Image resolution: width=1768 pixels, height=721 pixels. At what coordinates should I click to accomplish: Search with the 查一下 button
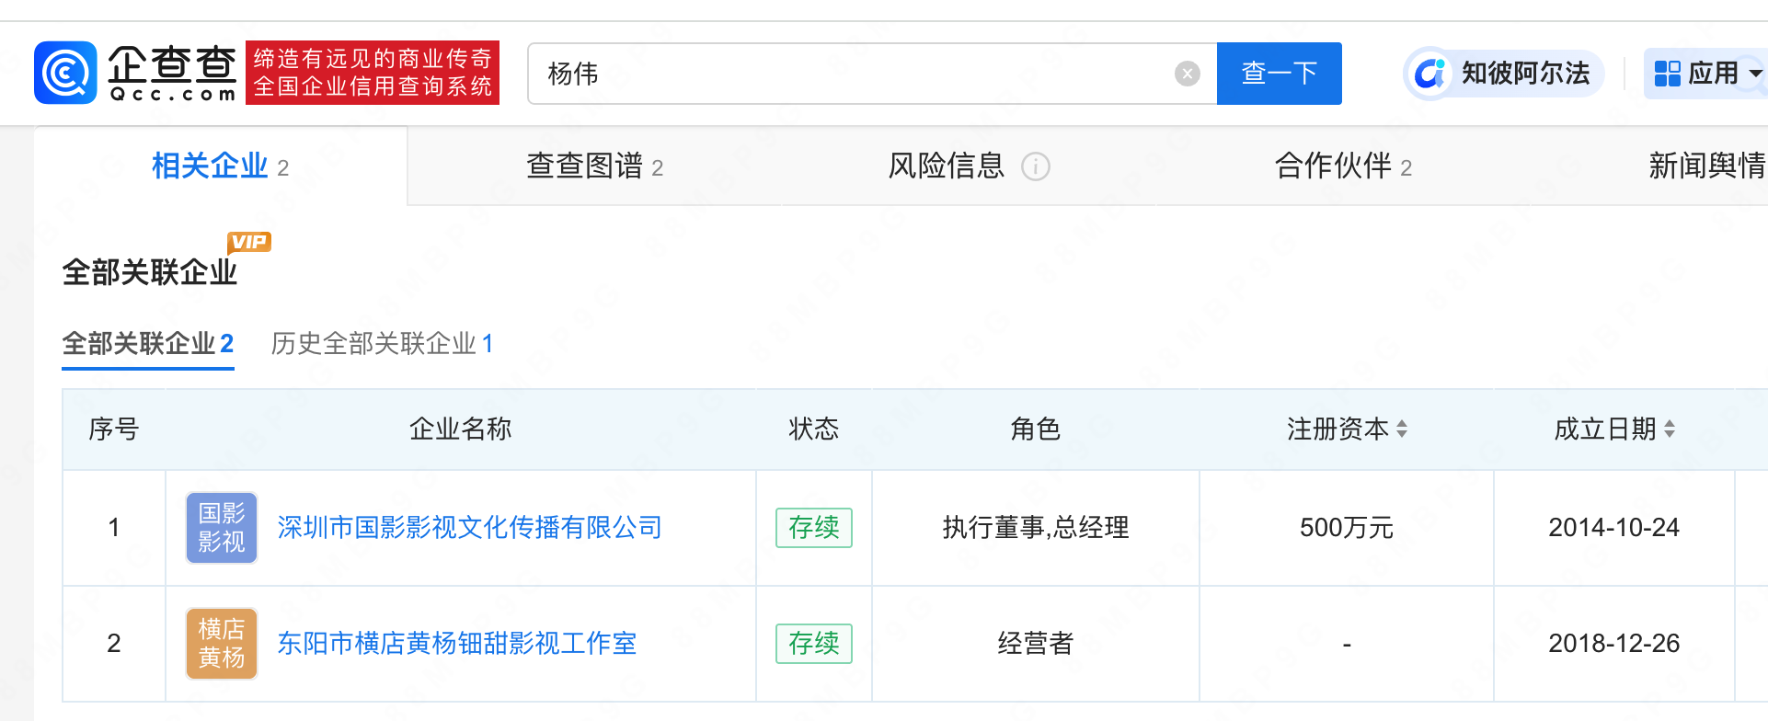[1279, 74]
